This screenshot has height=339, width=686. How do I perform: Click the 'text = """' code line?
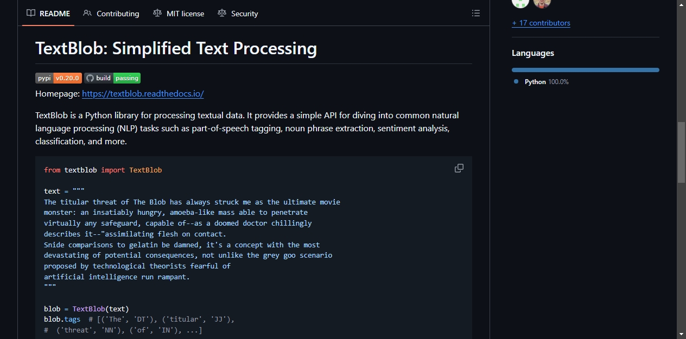[x=65, y=191]
